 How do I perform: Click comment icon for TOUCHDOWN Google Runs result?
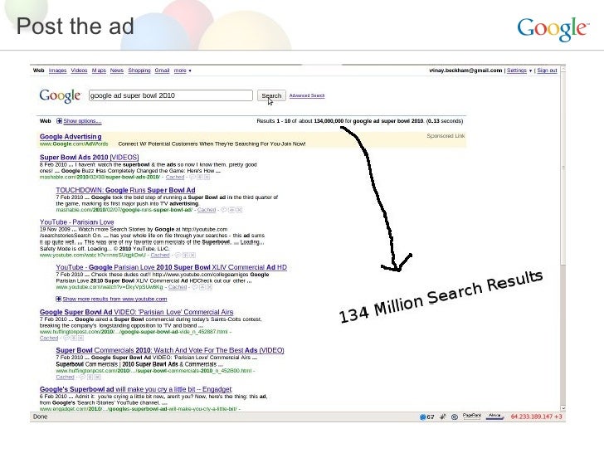[224, 210]
